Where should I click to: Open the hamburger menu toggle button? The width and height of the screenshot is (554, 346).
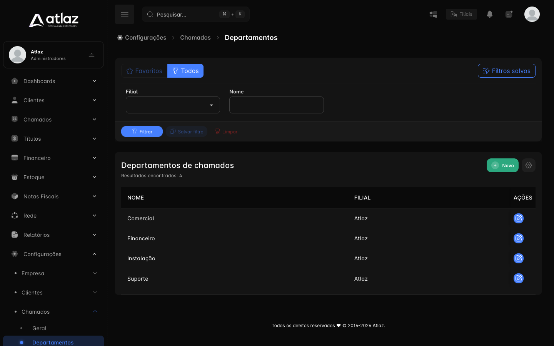pos(125,14)
